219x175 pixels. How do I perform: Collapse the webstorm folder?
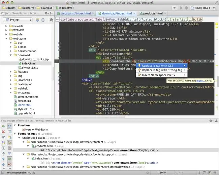point(6,38)
